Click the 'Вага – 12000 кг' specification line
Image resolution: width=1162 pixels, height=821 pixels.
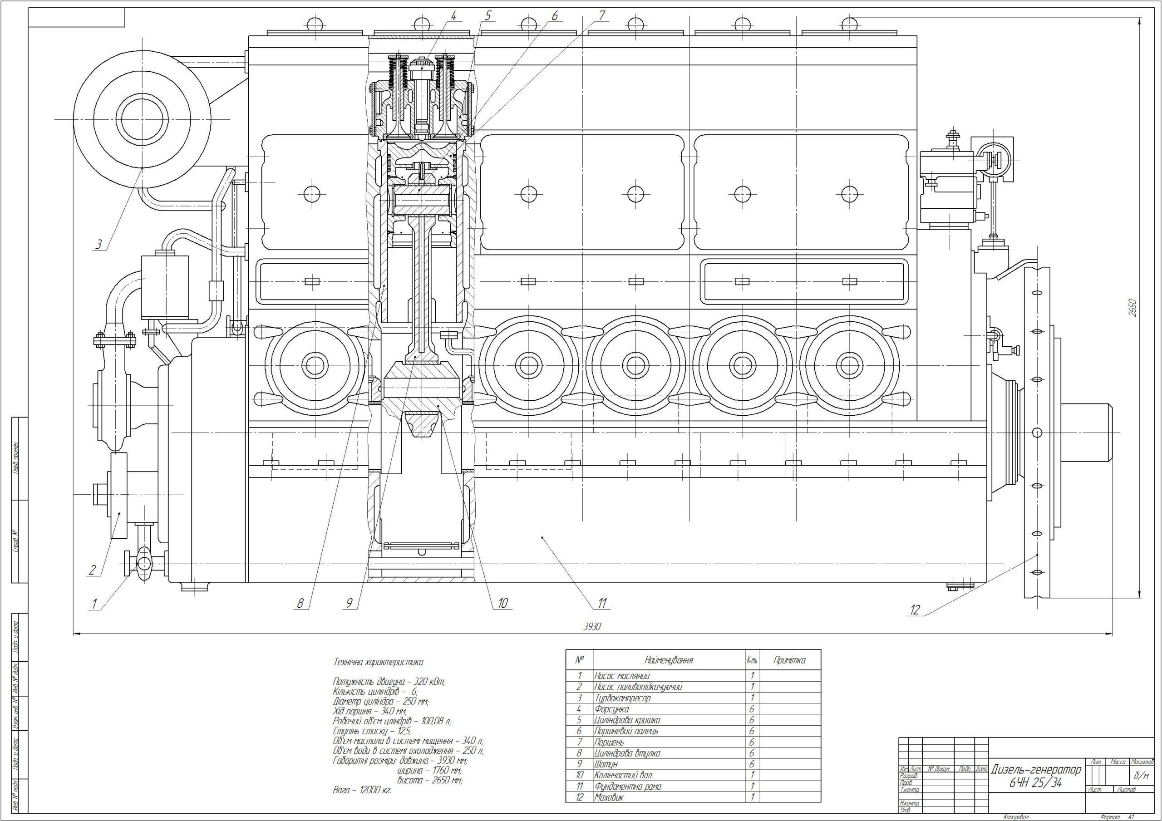coord(362,789)
